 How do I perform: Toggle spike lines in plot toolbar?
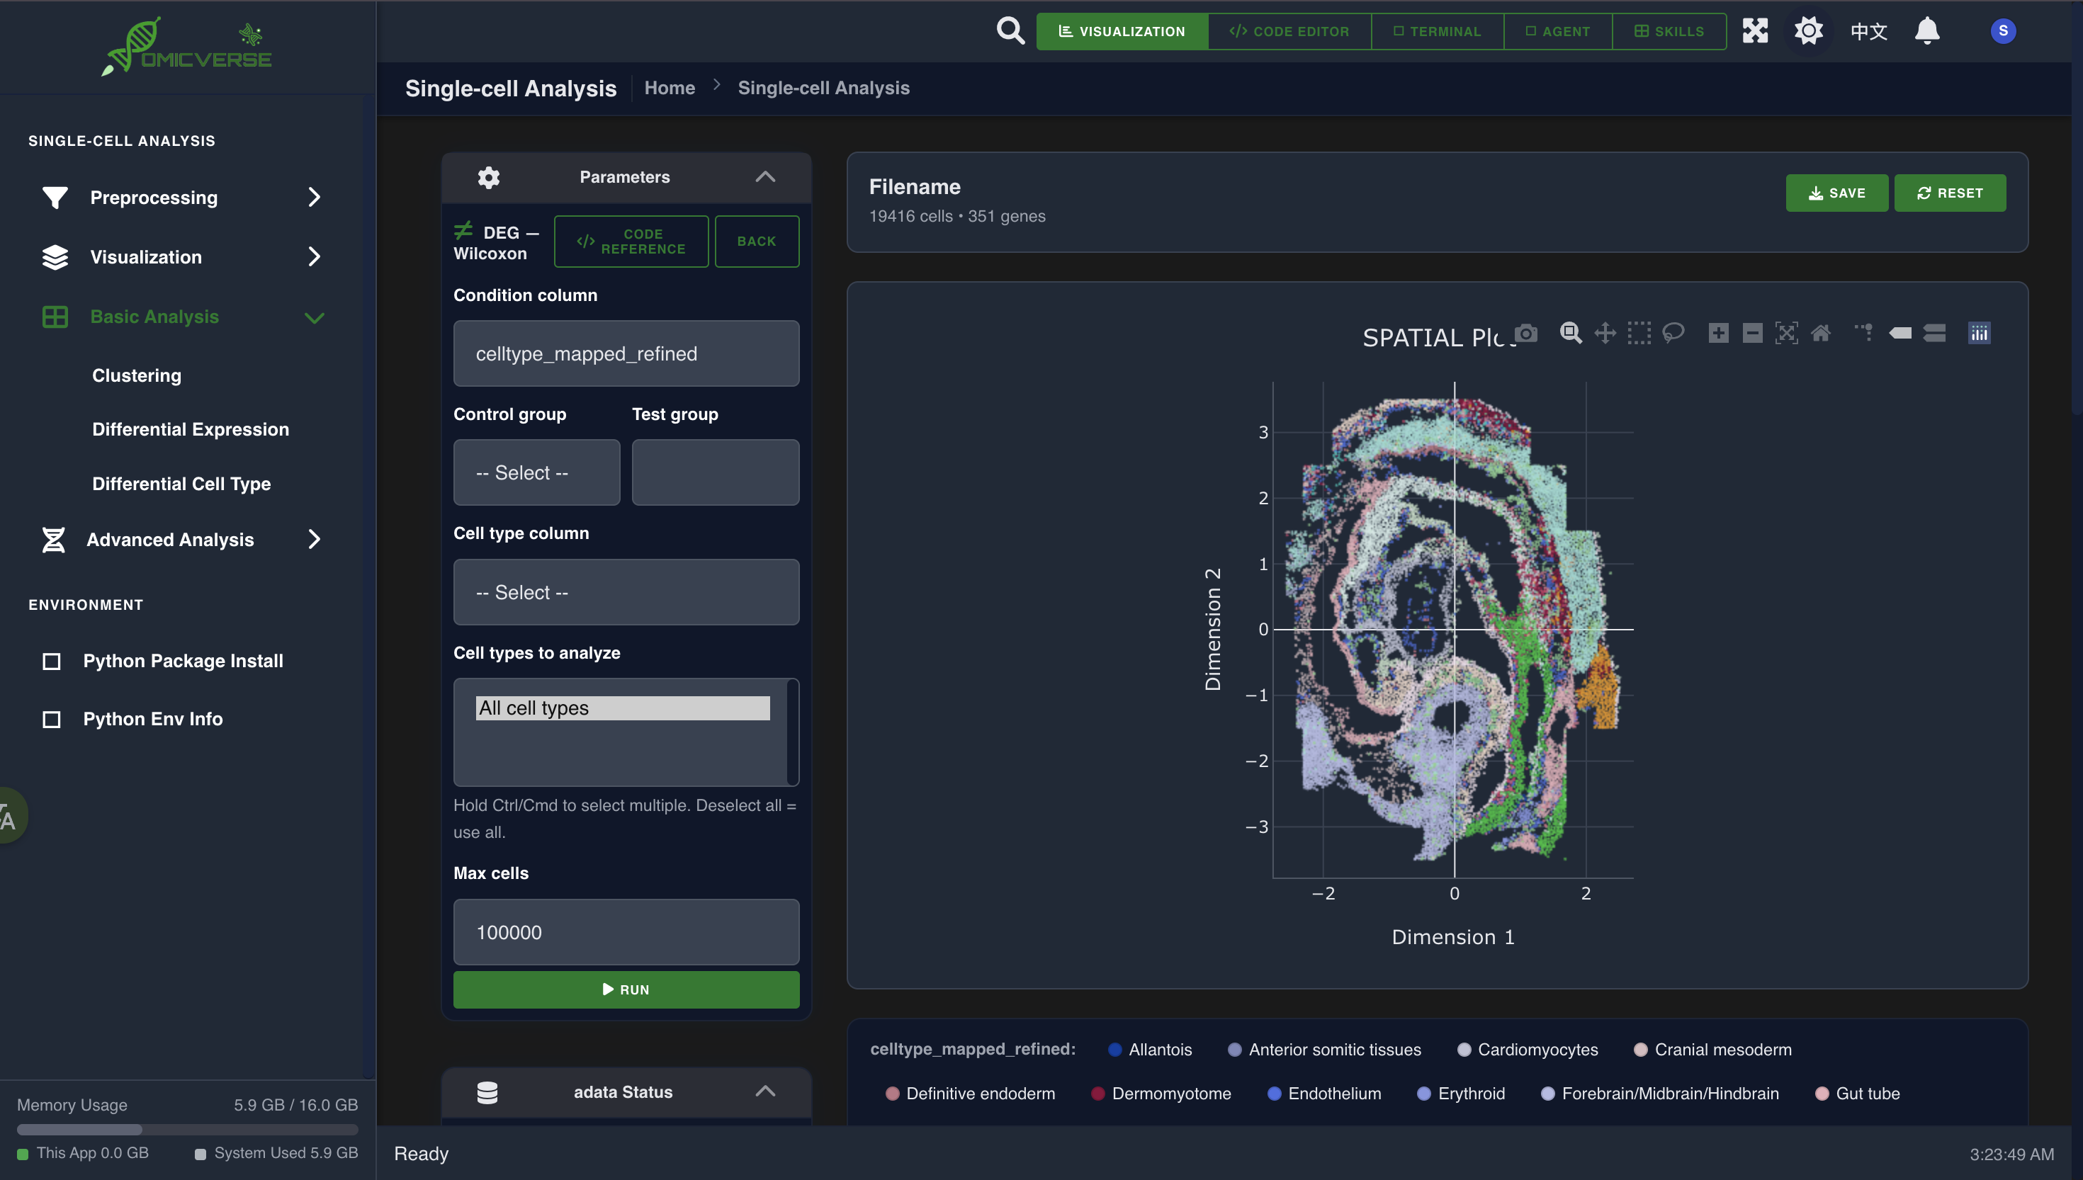point(1863,333)
